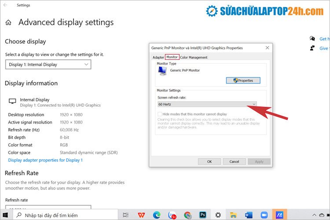The image size is (330, 220).
Task: Click Standard dynamic range (SDR) text
Action: [x=89, y=153]
